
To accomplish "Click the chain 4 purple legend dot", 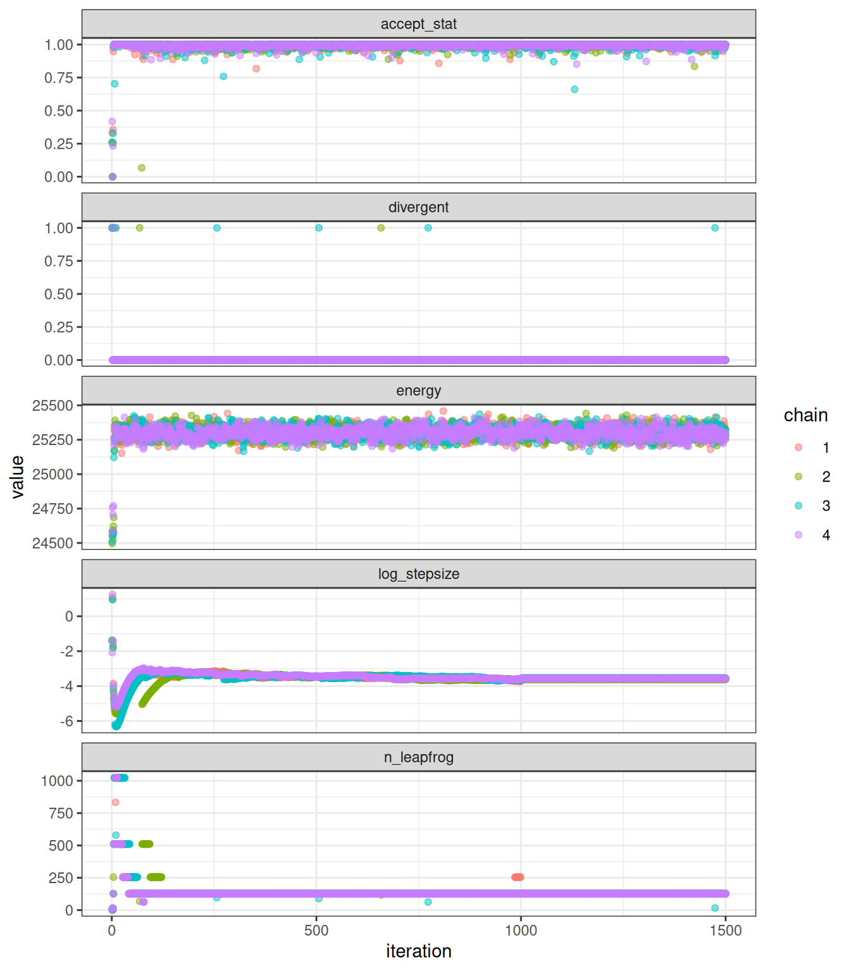I will point(798,535).
